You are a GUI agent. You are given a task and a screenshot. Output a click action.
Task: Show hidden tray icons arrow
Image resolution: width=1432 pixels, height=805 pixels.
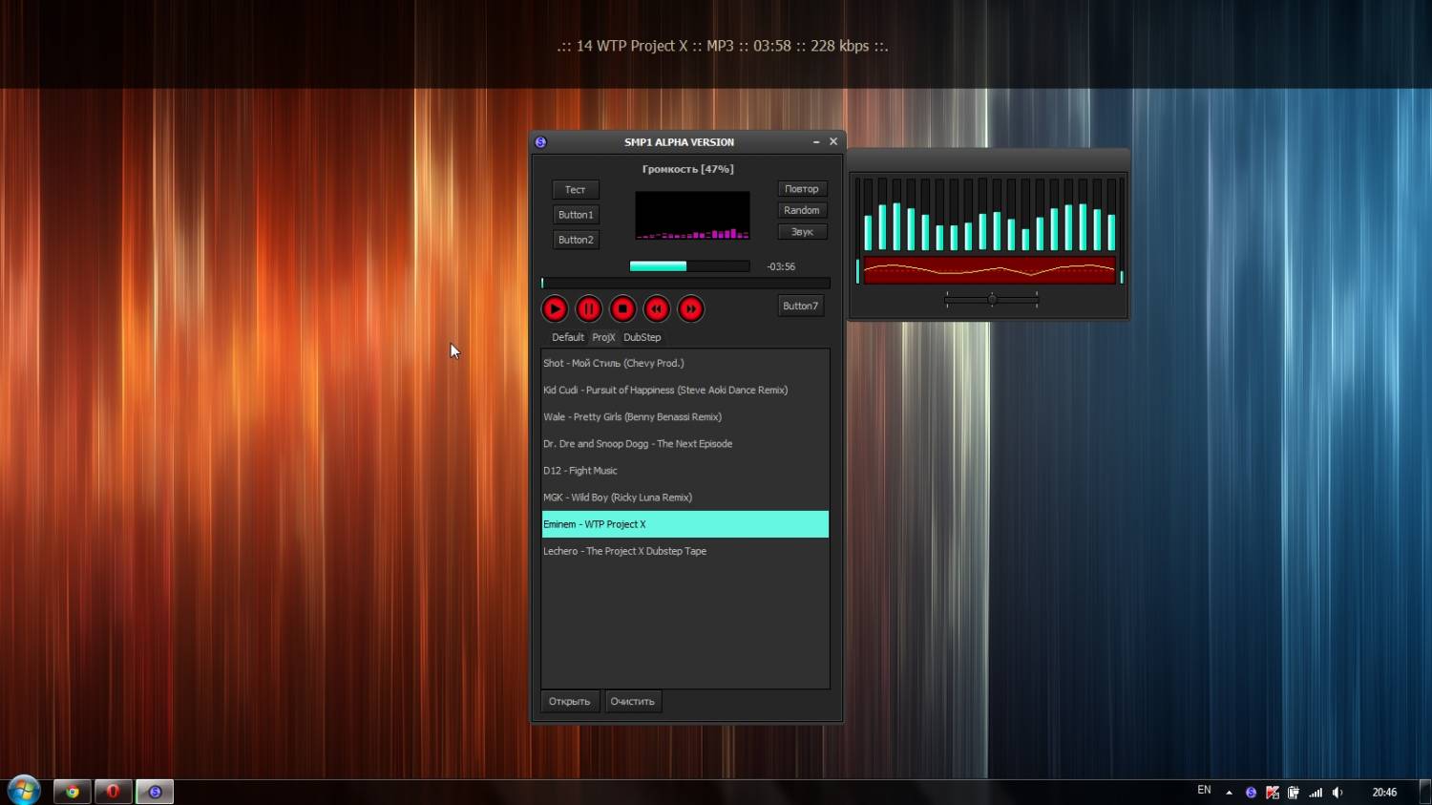(x=1229, y=793)
